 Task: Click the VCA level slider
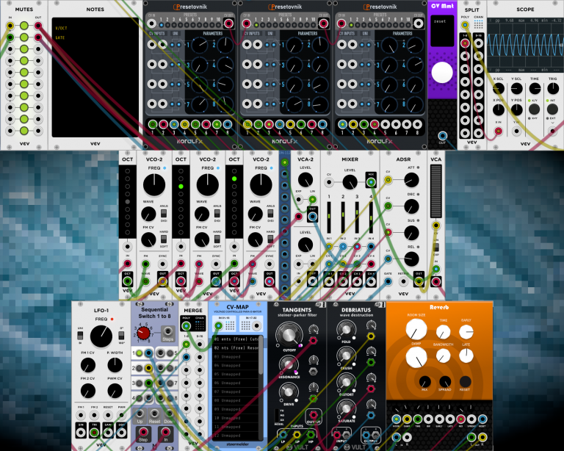click(435, 191)
